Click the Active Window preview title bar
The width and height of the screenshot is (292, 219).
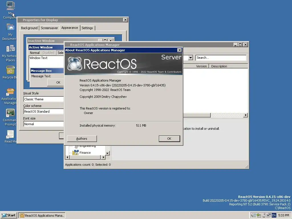pyautogui.click(x=46, y=47)
